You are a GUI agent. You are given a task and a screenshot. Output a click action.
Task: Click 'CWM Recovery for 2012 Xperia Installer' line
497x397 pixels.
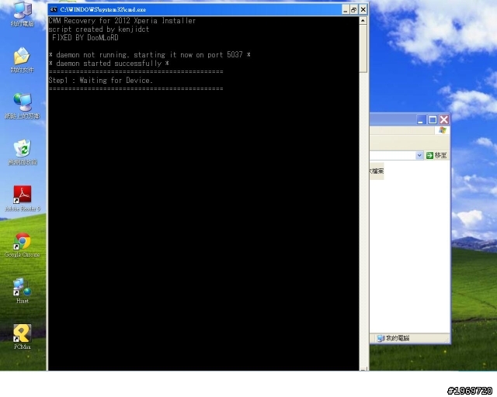click(122, 21)
